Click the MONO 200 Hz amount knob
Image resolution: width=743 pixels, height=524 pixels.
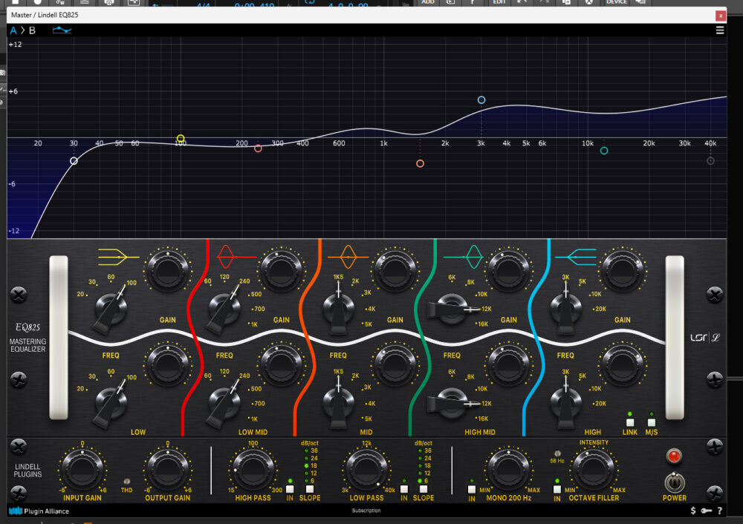point(508,470)
